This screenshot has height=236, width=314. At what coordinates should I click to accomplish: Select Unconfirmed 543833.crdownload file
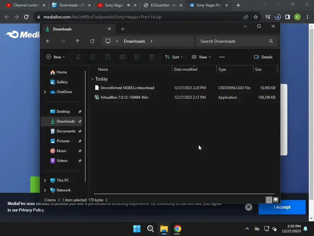(x=184, y=88)
